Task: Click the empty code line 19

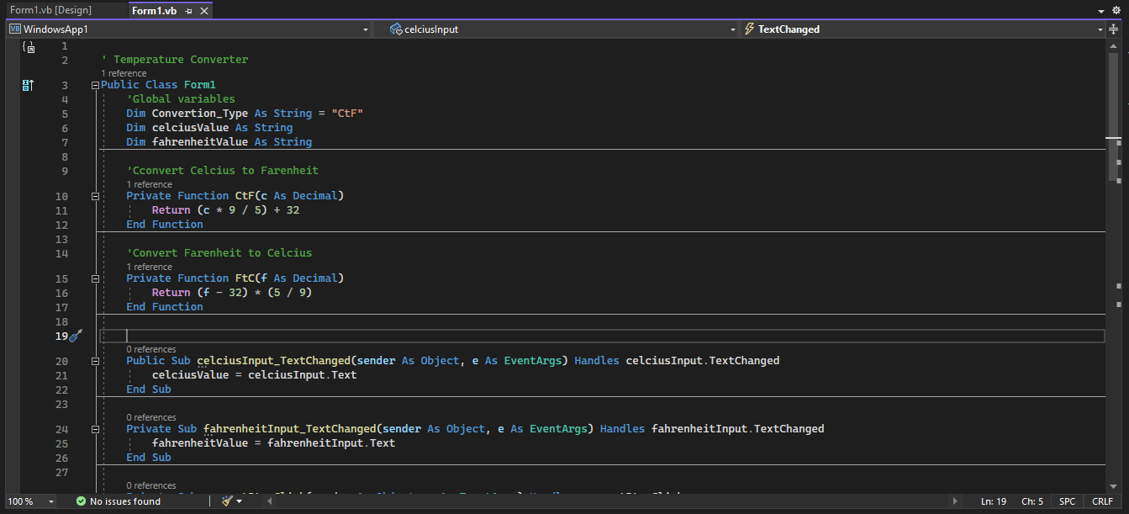Action: [x=602, y=336]
